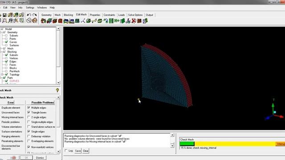
Task: Enable Delaunay violation checkbox
Action: click(x=28, y=136)
